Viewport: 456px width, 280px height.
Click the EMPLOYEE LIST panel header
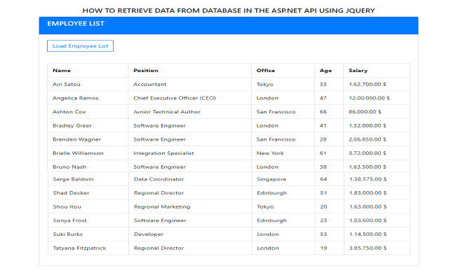[x=228, y=24]
